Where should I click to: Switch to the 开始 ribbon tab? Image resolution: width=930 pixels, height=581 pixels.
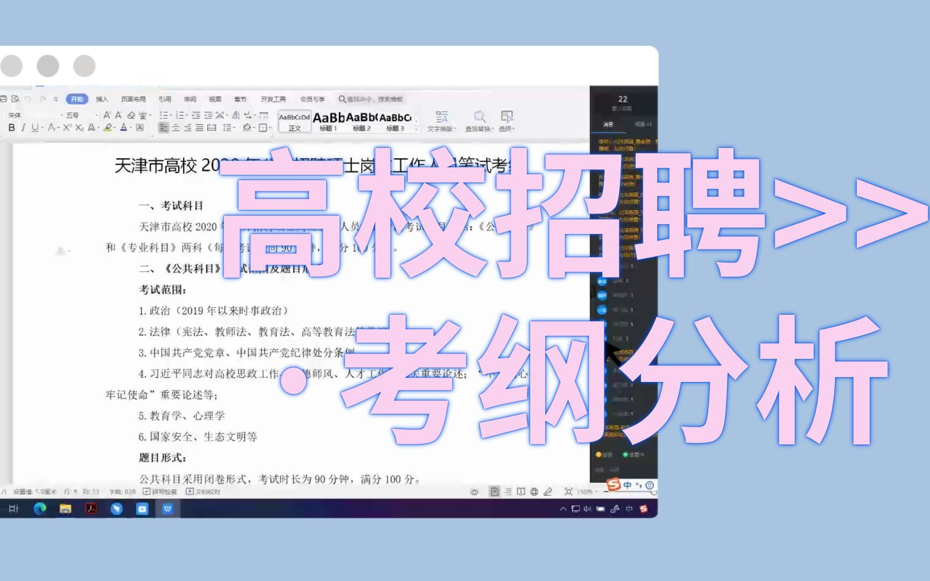77,99
